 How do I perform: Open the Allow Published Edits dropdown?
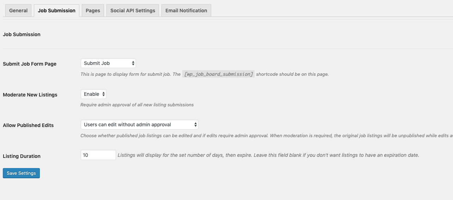click(140, 125)
